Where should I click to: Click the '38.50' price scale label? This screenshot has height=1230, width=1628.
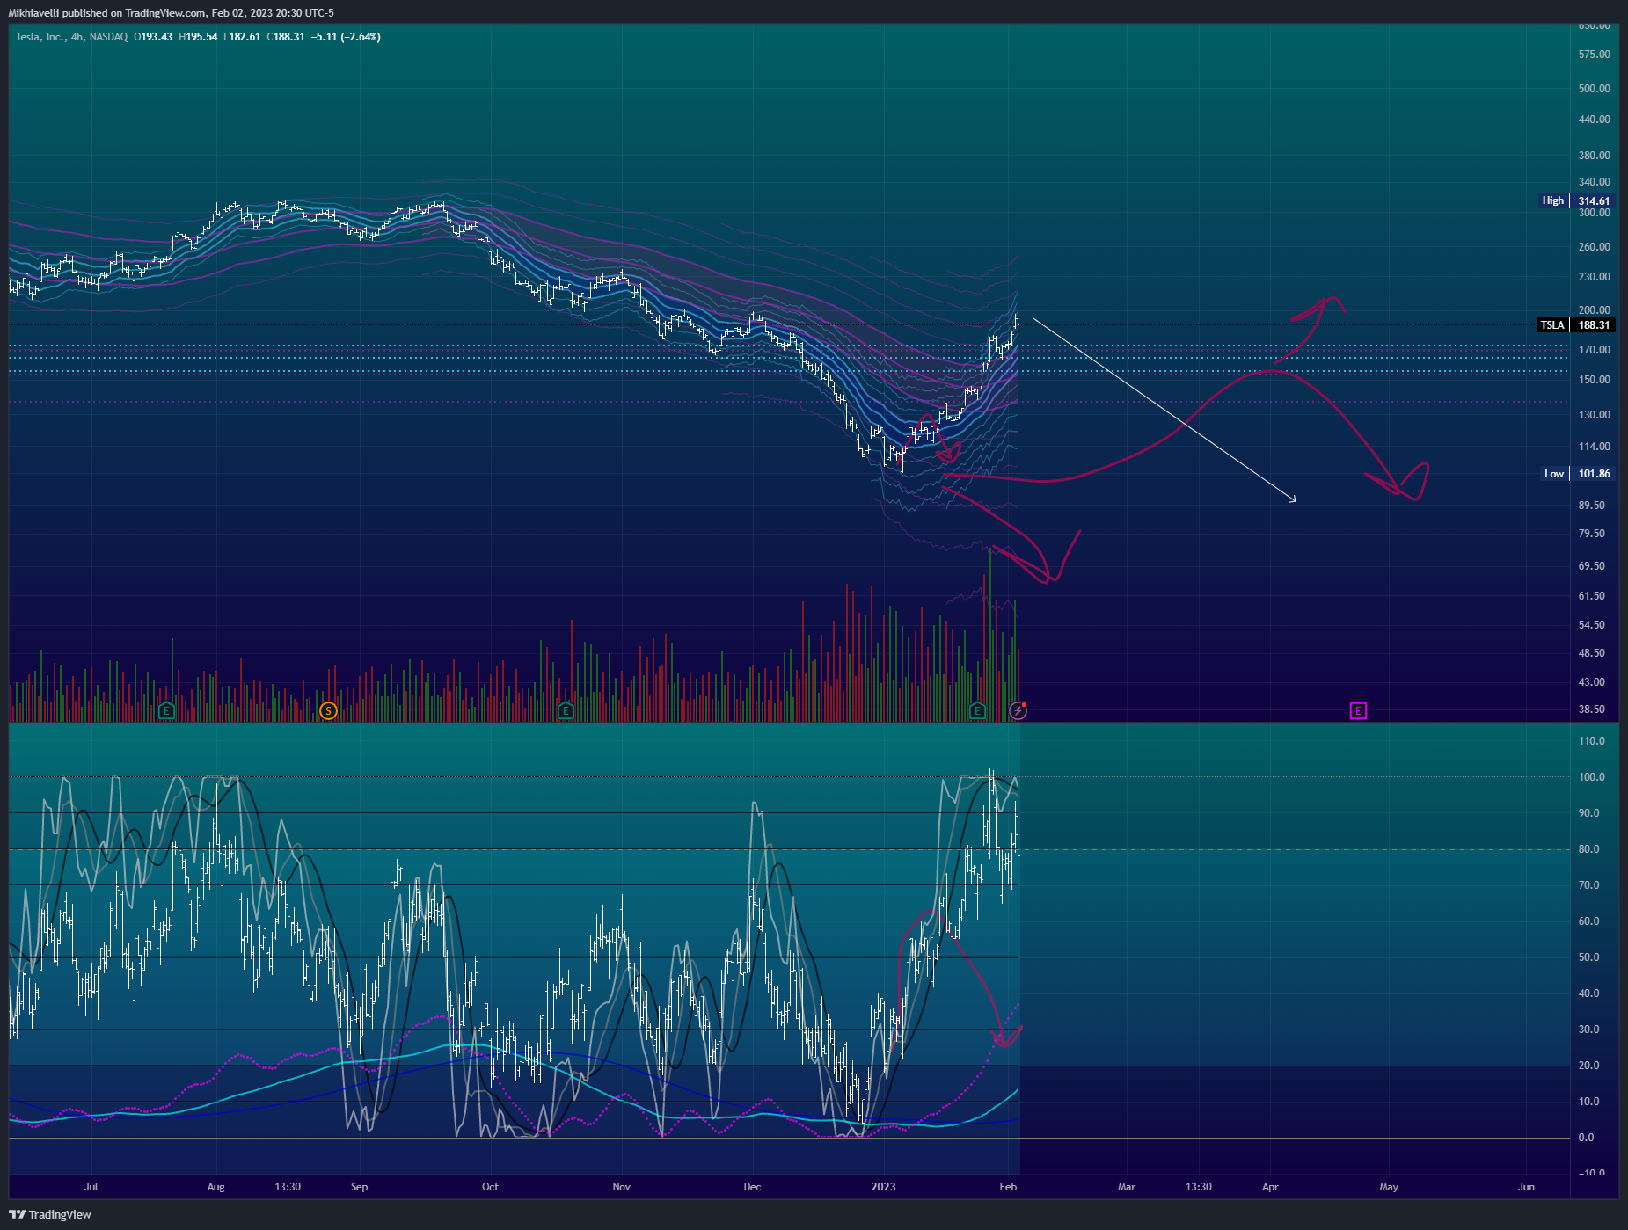(x=1591, y=710)
